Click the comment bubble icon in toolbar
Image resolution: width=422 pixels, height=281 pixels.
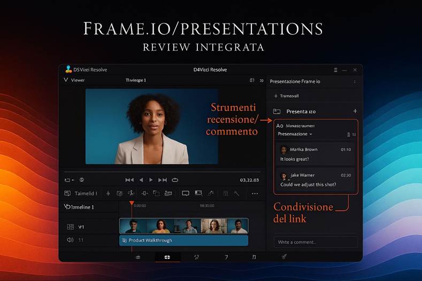pyautogui.click(x=186, y=193)
